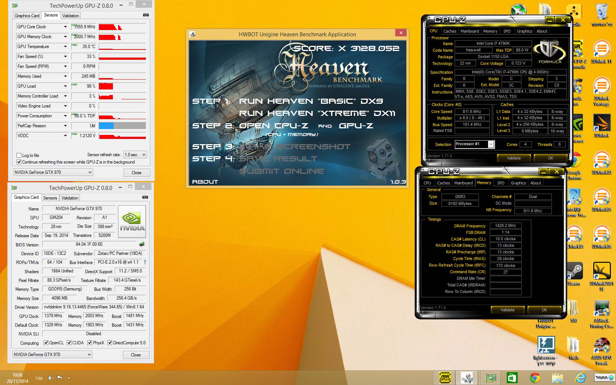Click Close button in GPU-Z Sensors window
This screenshot has width=616, height=385.
click(x=136, y=172)
